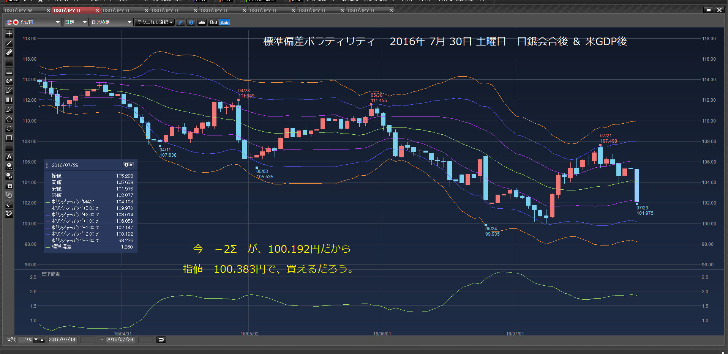Screen dimensions: 728x354
Task: Click the ボリンジャーバンドMA21 104.103 row
Action: coord(90,201)
